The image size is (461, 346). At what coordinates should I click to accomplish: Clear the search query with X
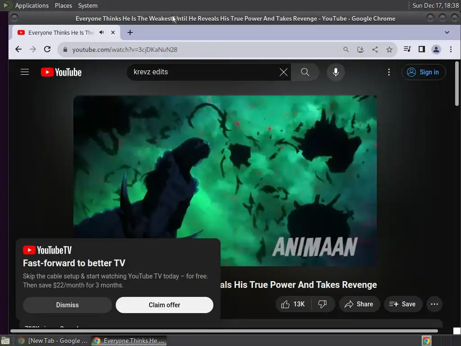click(284, 72)
